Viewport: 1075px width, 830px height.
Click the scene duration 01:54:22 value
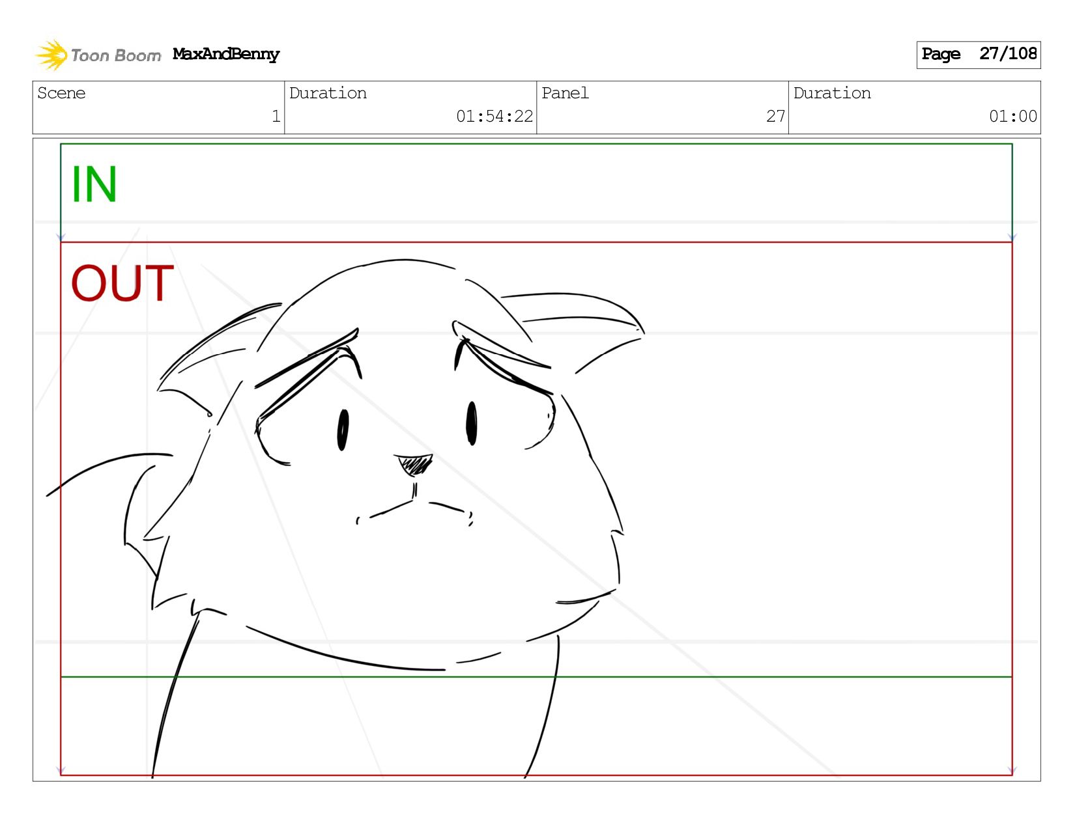[x=494, y=117]
